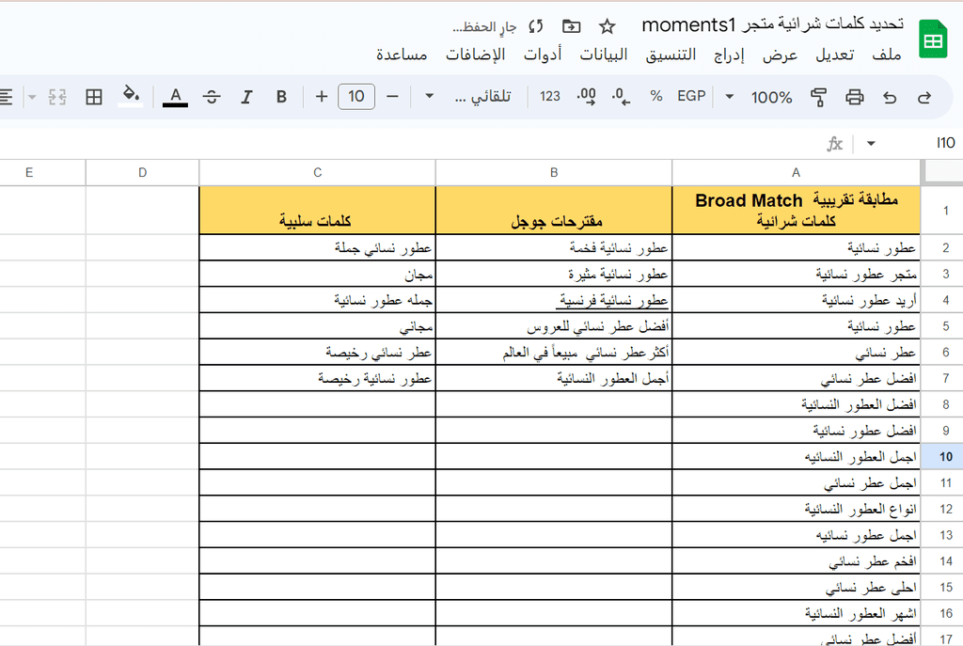This screenshot has height=646, width=963.
Task: Increase decimal places
Action: click(587, 97)
